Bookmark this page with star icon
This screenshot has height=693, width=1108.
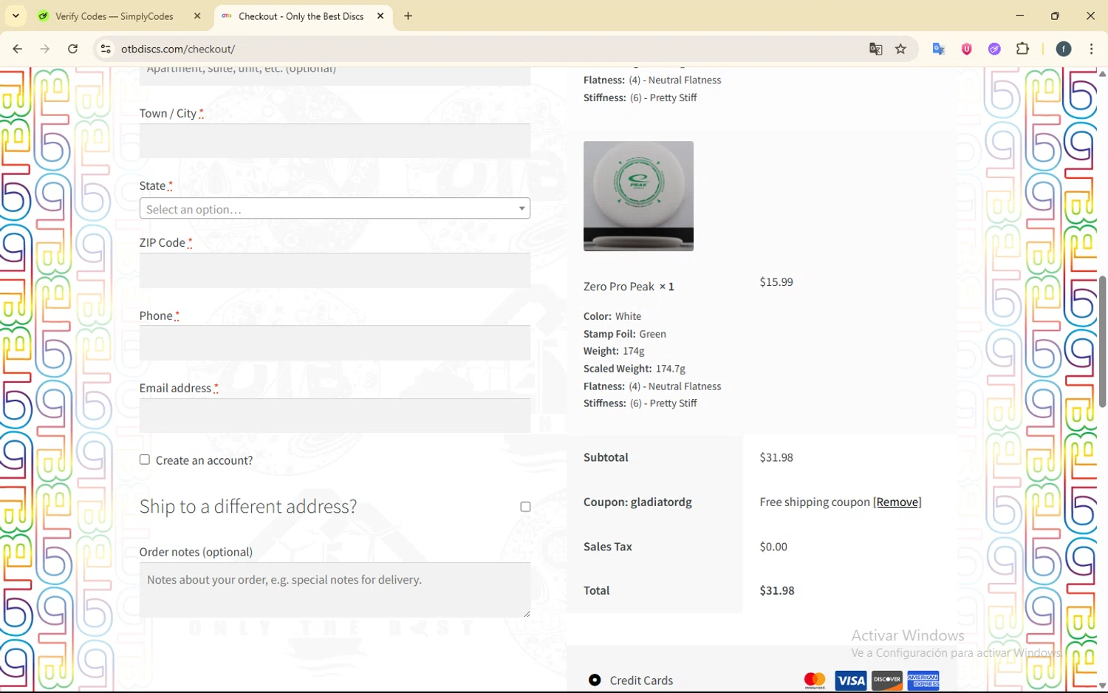click(900, 49)
